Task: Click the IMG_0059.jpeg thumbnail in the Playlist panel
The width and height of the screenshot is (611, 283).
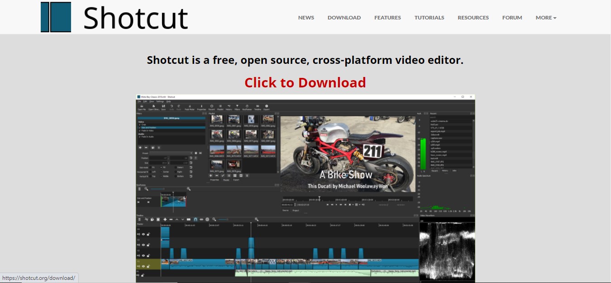Action: coord(217,119)
